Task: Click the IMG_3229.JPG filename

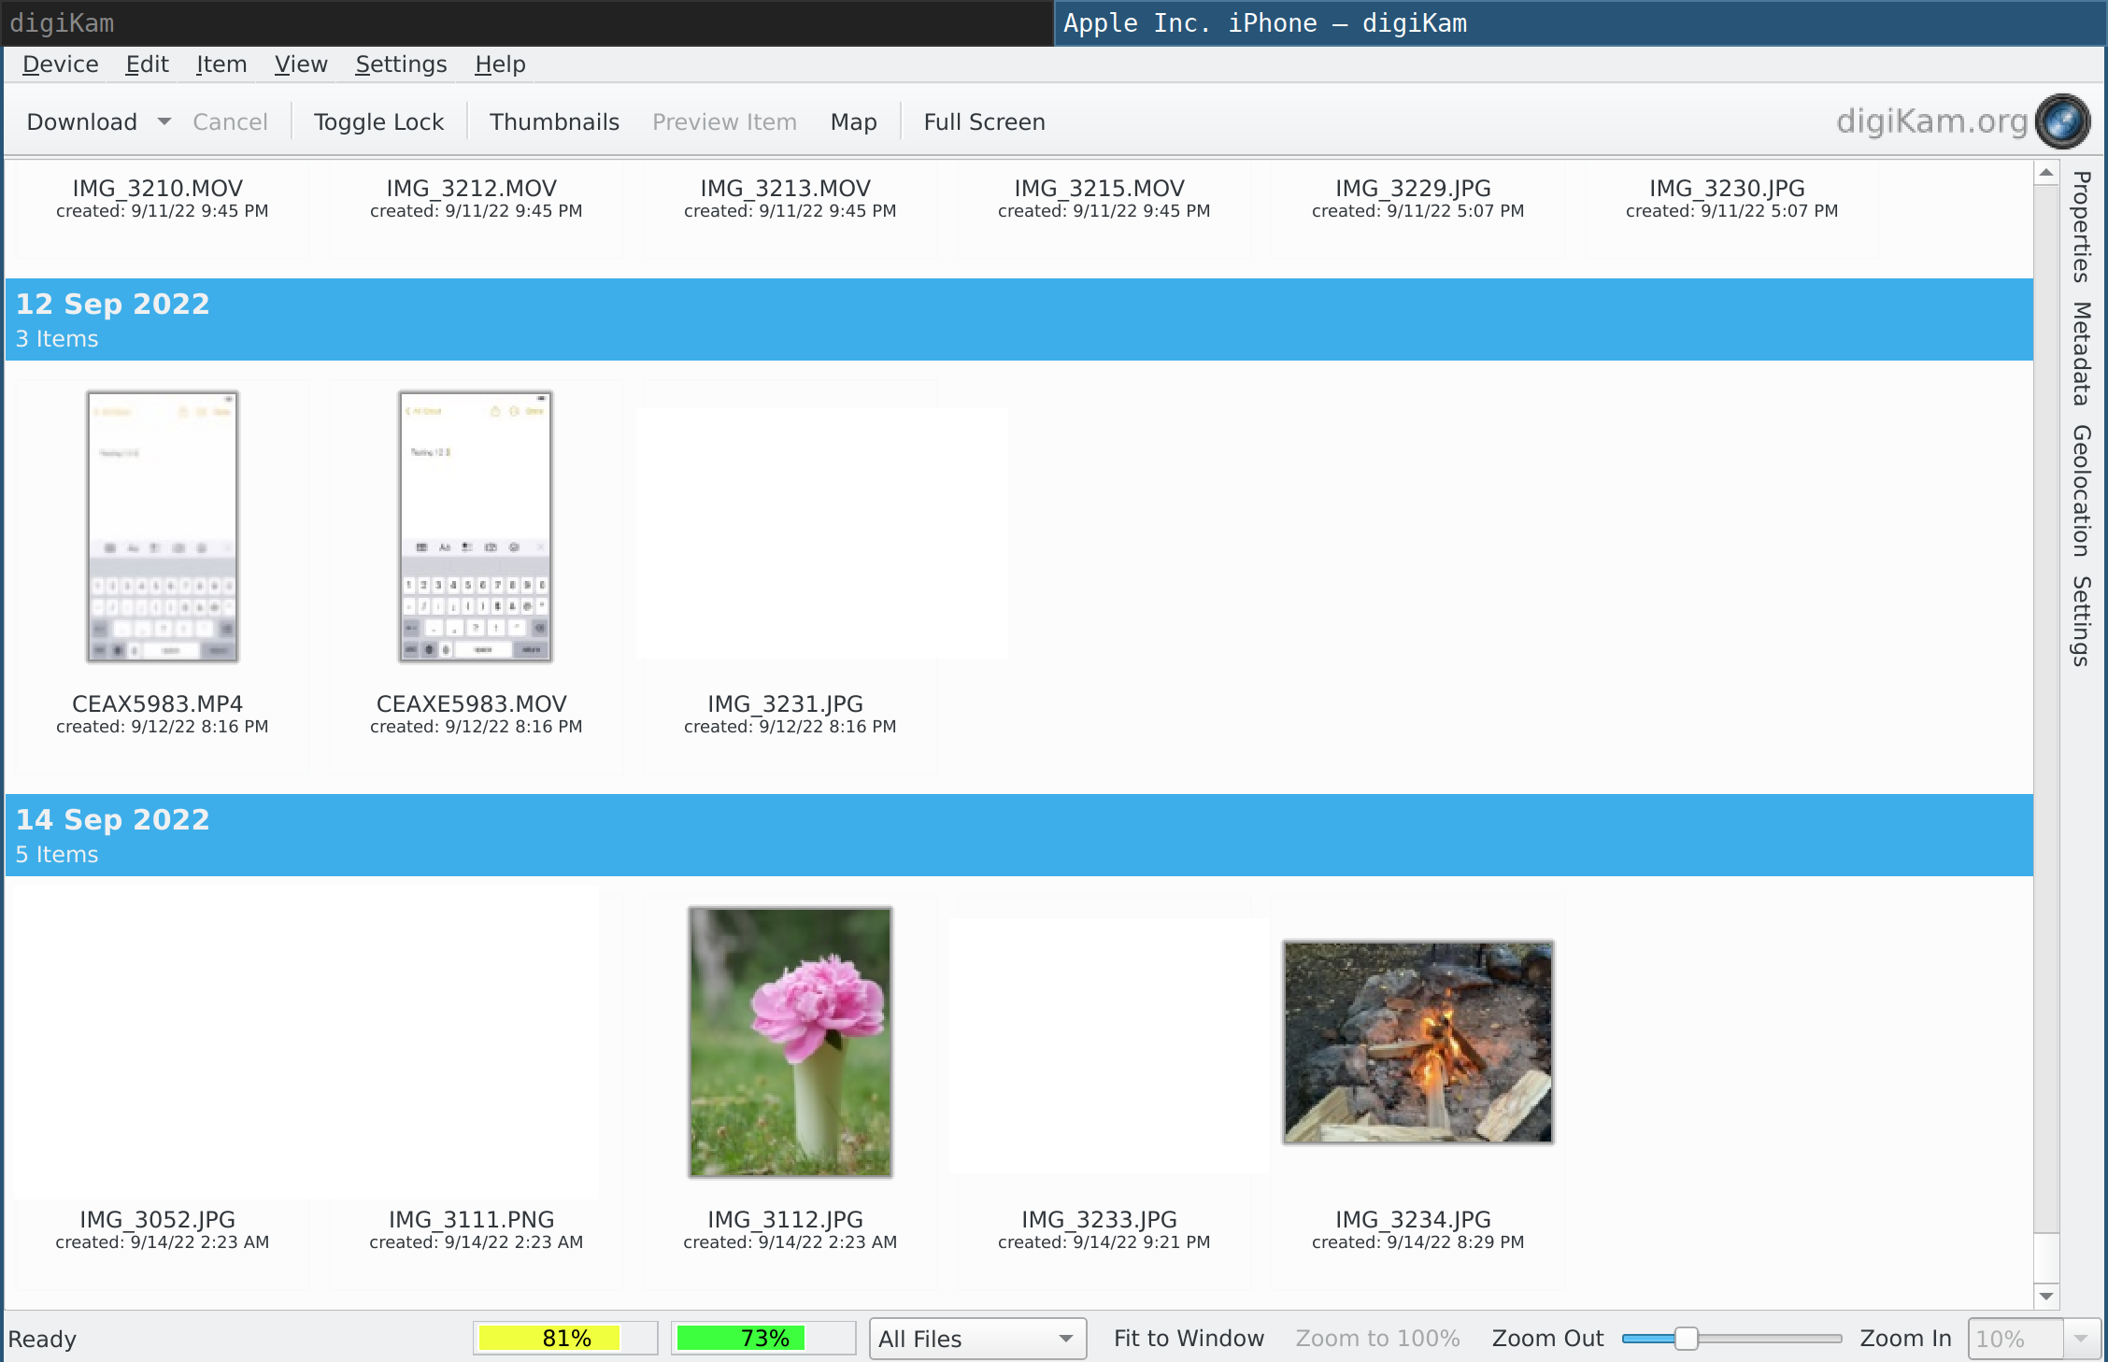Action: (x=1414, y=188)
